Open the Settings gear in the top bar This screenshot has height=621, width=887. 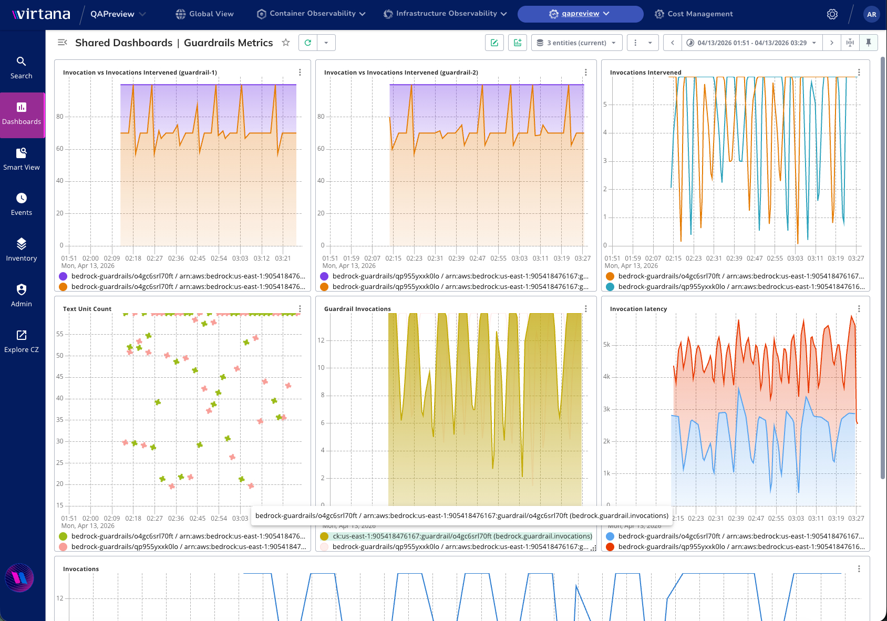(832, 14)
